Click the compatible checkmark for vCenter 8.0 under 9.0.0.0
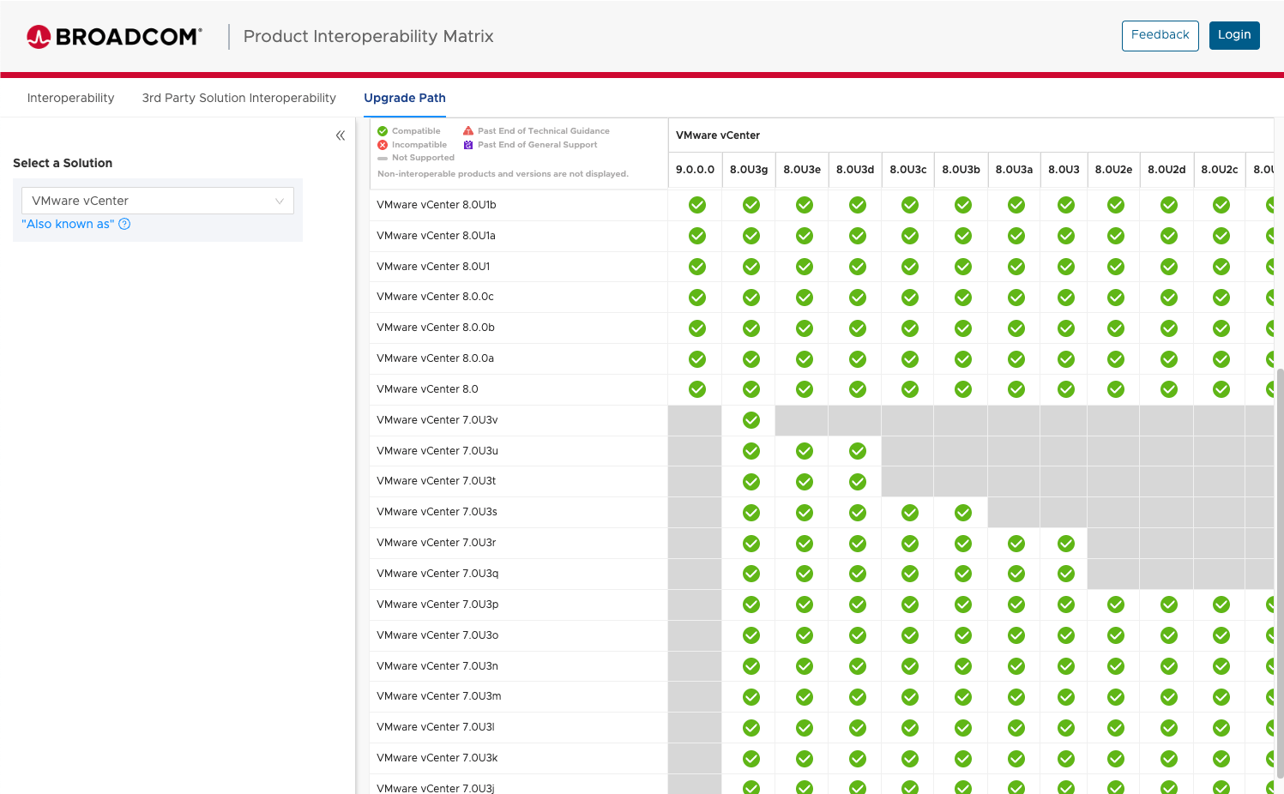The image size is (1284, 794). click(x=696, y=388)
